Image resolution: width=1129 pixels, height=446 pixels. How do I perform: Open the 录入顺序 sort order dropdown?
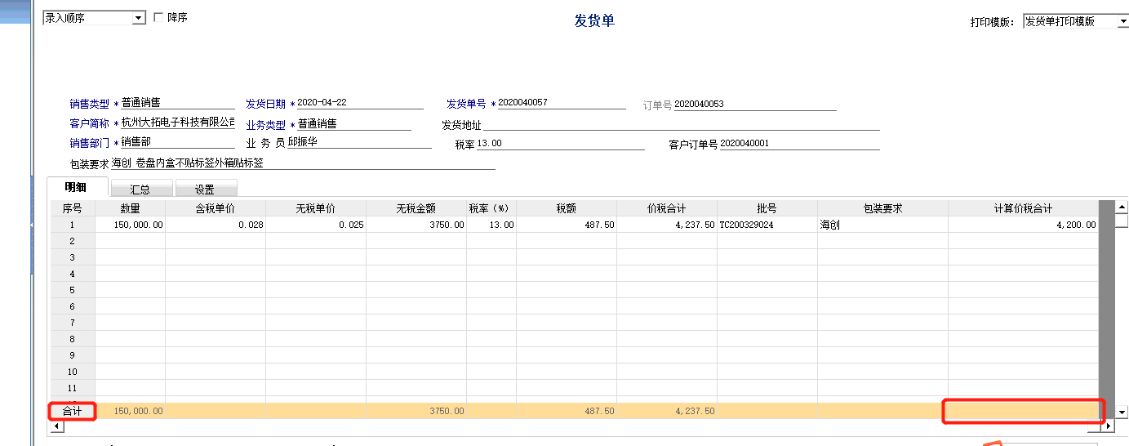coord(138,17)
